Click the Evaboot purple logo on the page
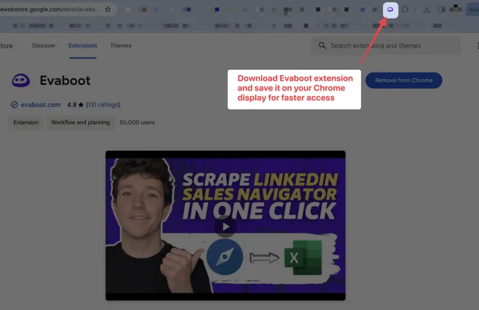Screen dimensions: 479x310 point(20,80)
